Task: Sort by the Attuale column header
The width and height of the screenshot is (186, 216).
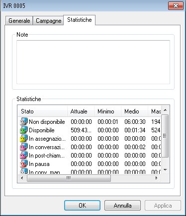Action: pos(81,111)
